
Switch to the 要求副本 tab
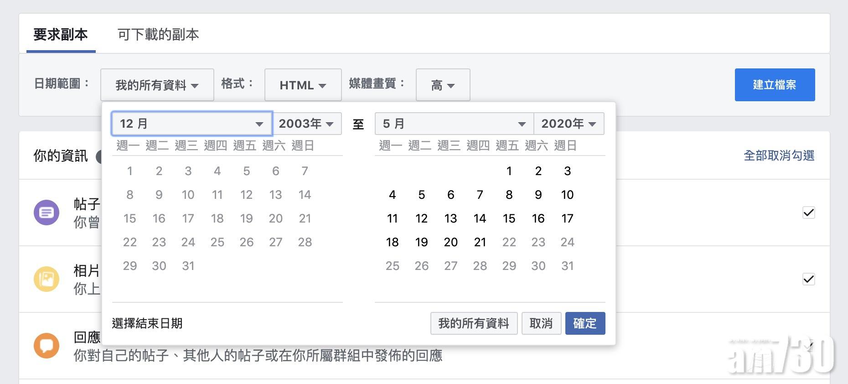pos(61,35)
